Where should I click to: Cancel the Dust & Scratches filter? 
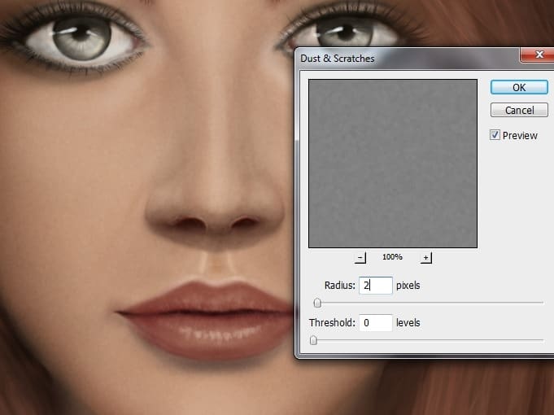pyautogui.click(x=519, y=111)
